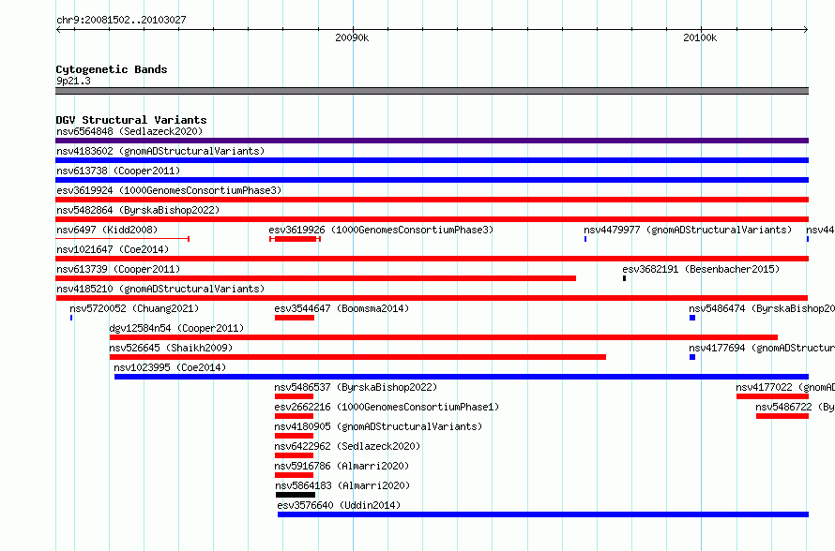This screenshot has height=551, width=835.
Task: Select nsv4479977 (gnomADStructuralVariants) label
Action: click(x=688, y=230)
